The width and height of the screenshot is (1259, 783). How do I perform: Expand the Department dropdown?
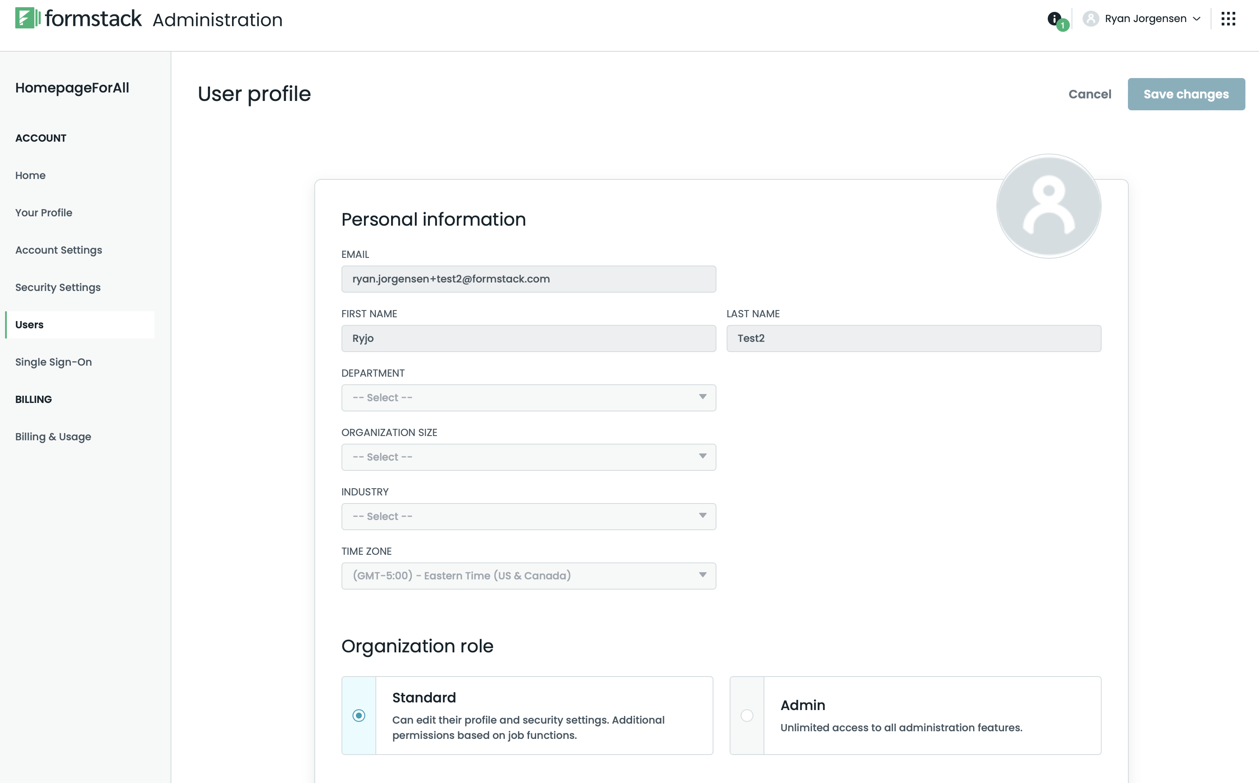(x=528, y=398)
